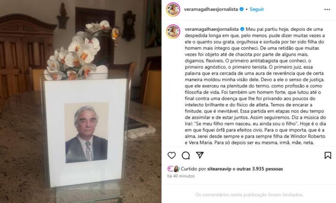Screen dimensions: 336x203
Task: Share post using paper plane icon
Action: (x=200, y=155)
